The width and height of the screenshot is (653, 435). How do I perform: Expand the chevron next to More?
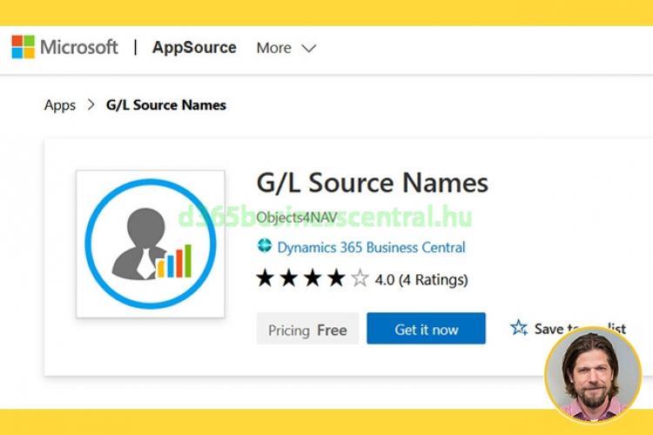308,49
